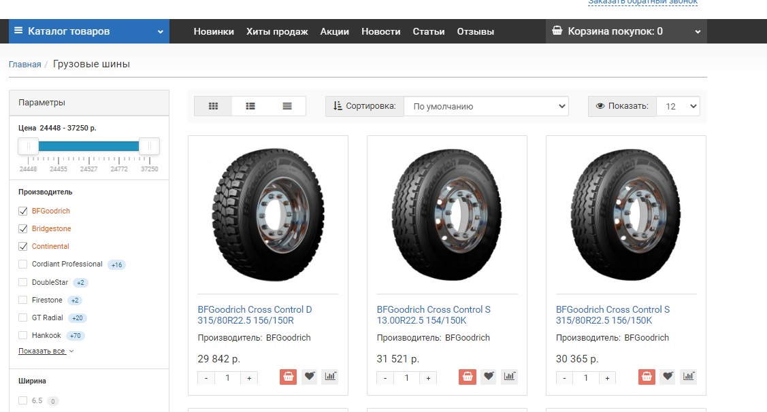Screen dimensions: 767x412
Task: Check the DoubleStar manufacturer filter
Action: 22,282
